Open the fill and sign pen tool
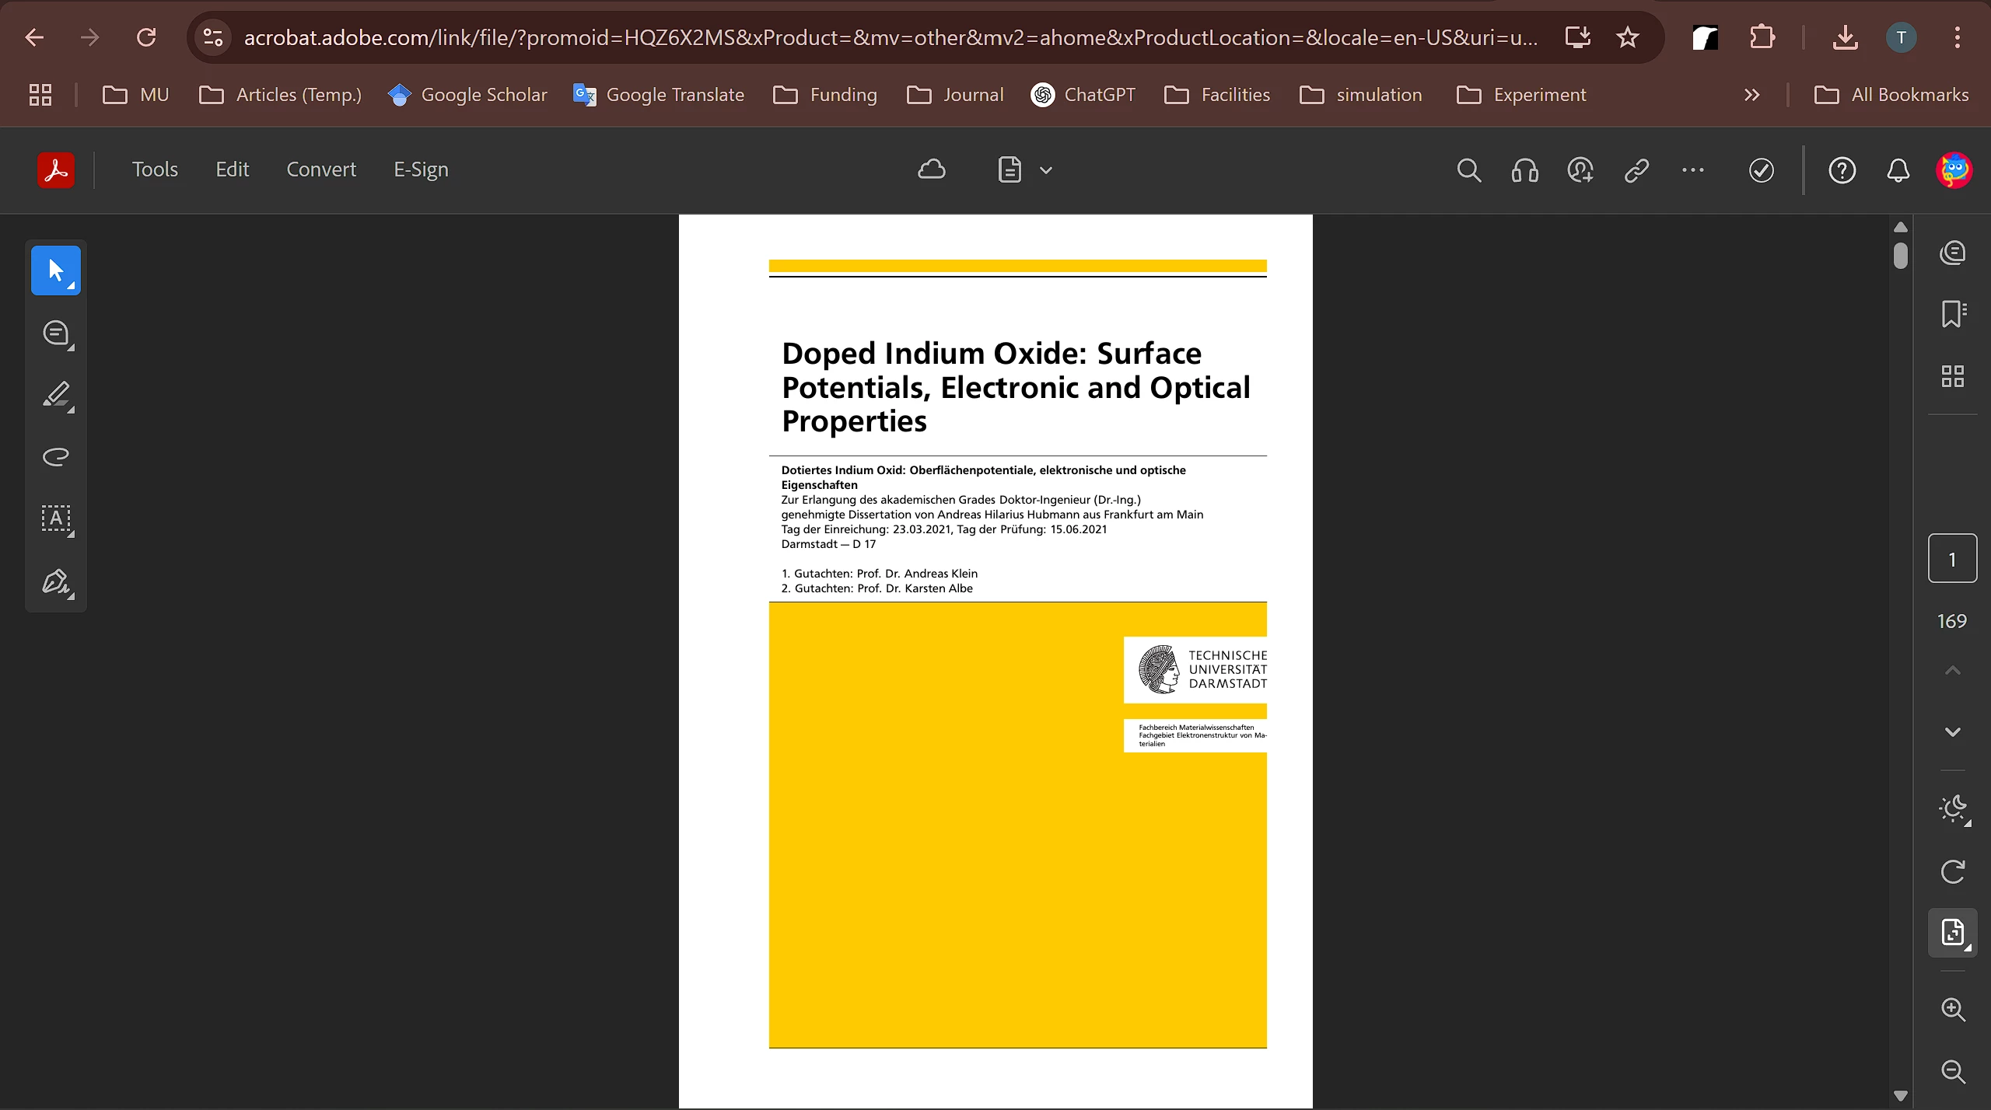The width and height of the screenshot is (1991, 1110). (x=56, y=581)
